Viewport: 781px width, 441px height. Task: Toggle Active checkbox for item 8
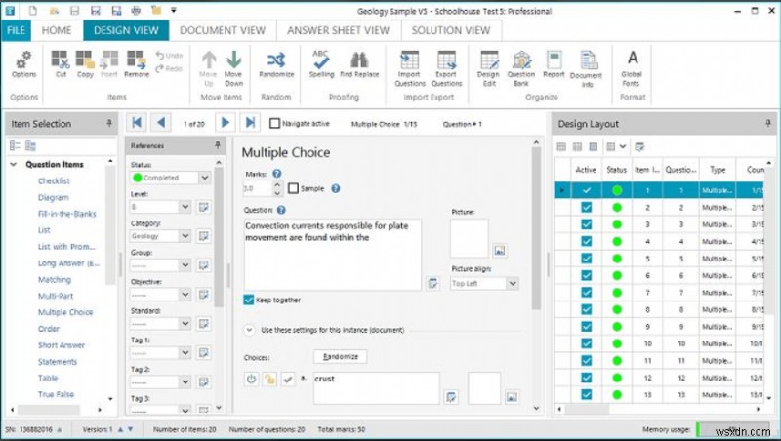click(587, 309)
